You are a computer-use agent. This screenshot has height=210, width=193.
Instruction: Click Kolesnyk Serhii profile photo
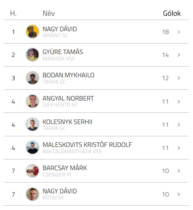[x=32, y=124]
